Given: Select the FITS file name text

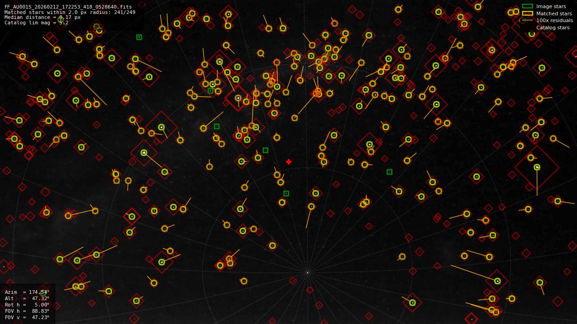Looking at the screenshot, I should [x=68, y=7].
